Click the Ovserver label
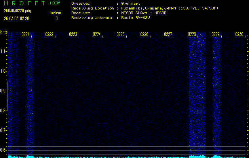 pyautogui.click(x=81, y=4)
